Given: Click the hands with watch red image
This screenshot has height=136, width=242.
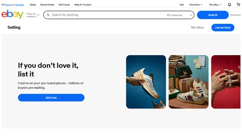Looking at the screenshot, I should [226, 82].
